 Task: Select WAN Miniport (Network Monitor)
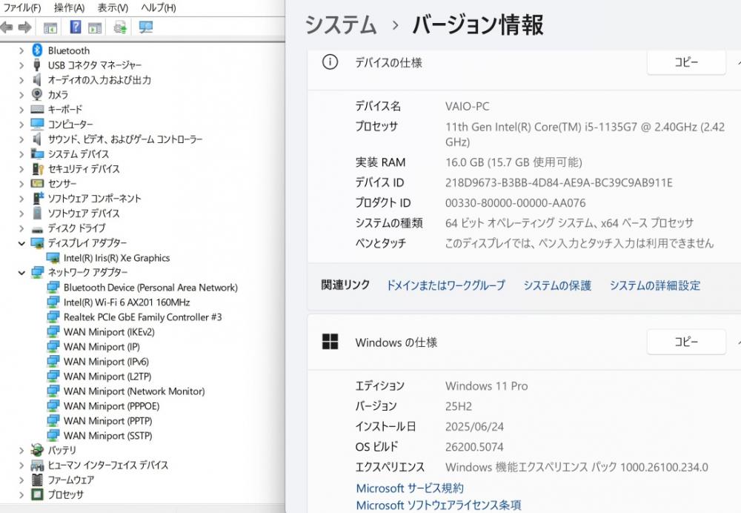[x=134, y=391]
